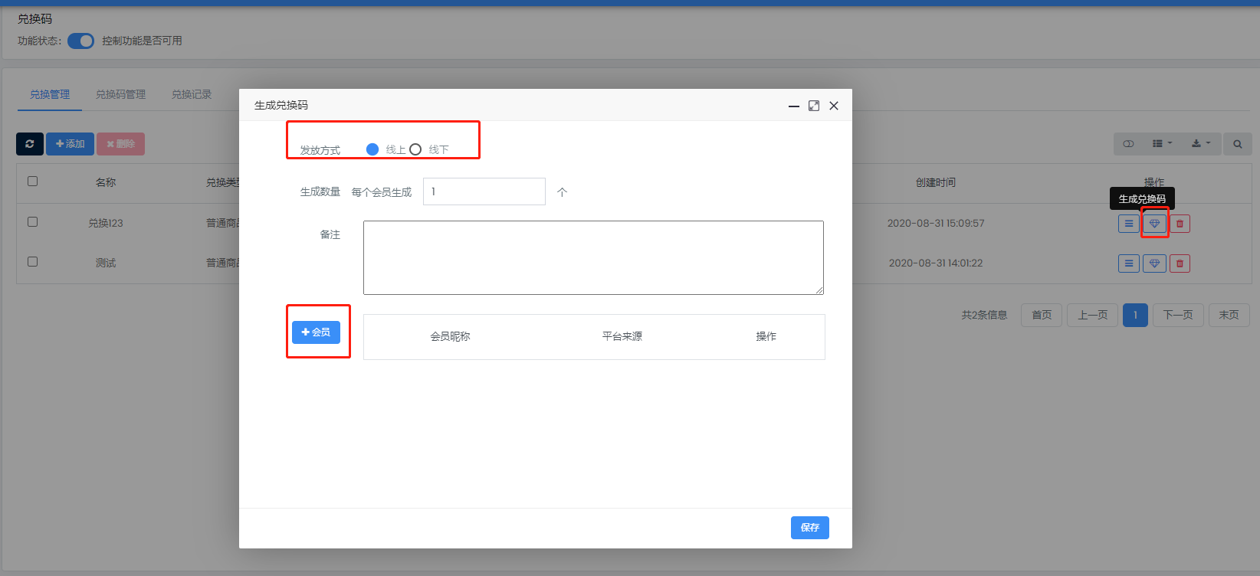Check the checkbox for row 兑换123

[32, 221]
